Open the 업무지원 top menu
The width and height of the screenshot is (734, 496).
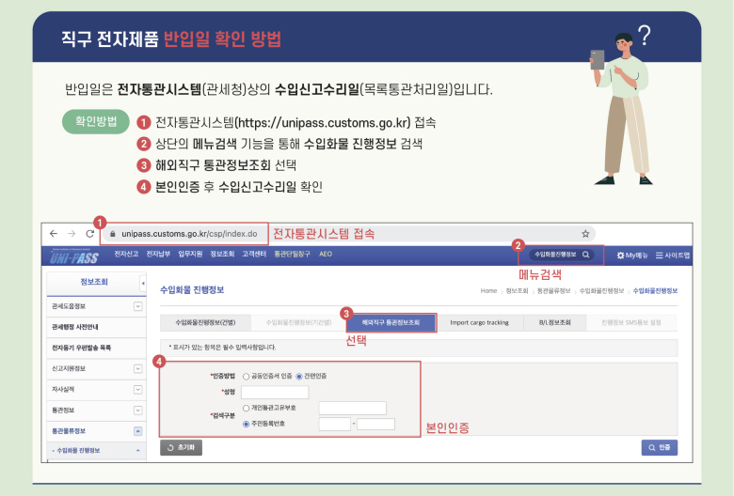(x=190, y=254)
